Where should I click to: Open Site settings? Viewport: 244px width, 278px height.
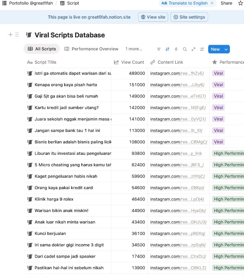pos(189,17)
